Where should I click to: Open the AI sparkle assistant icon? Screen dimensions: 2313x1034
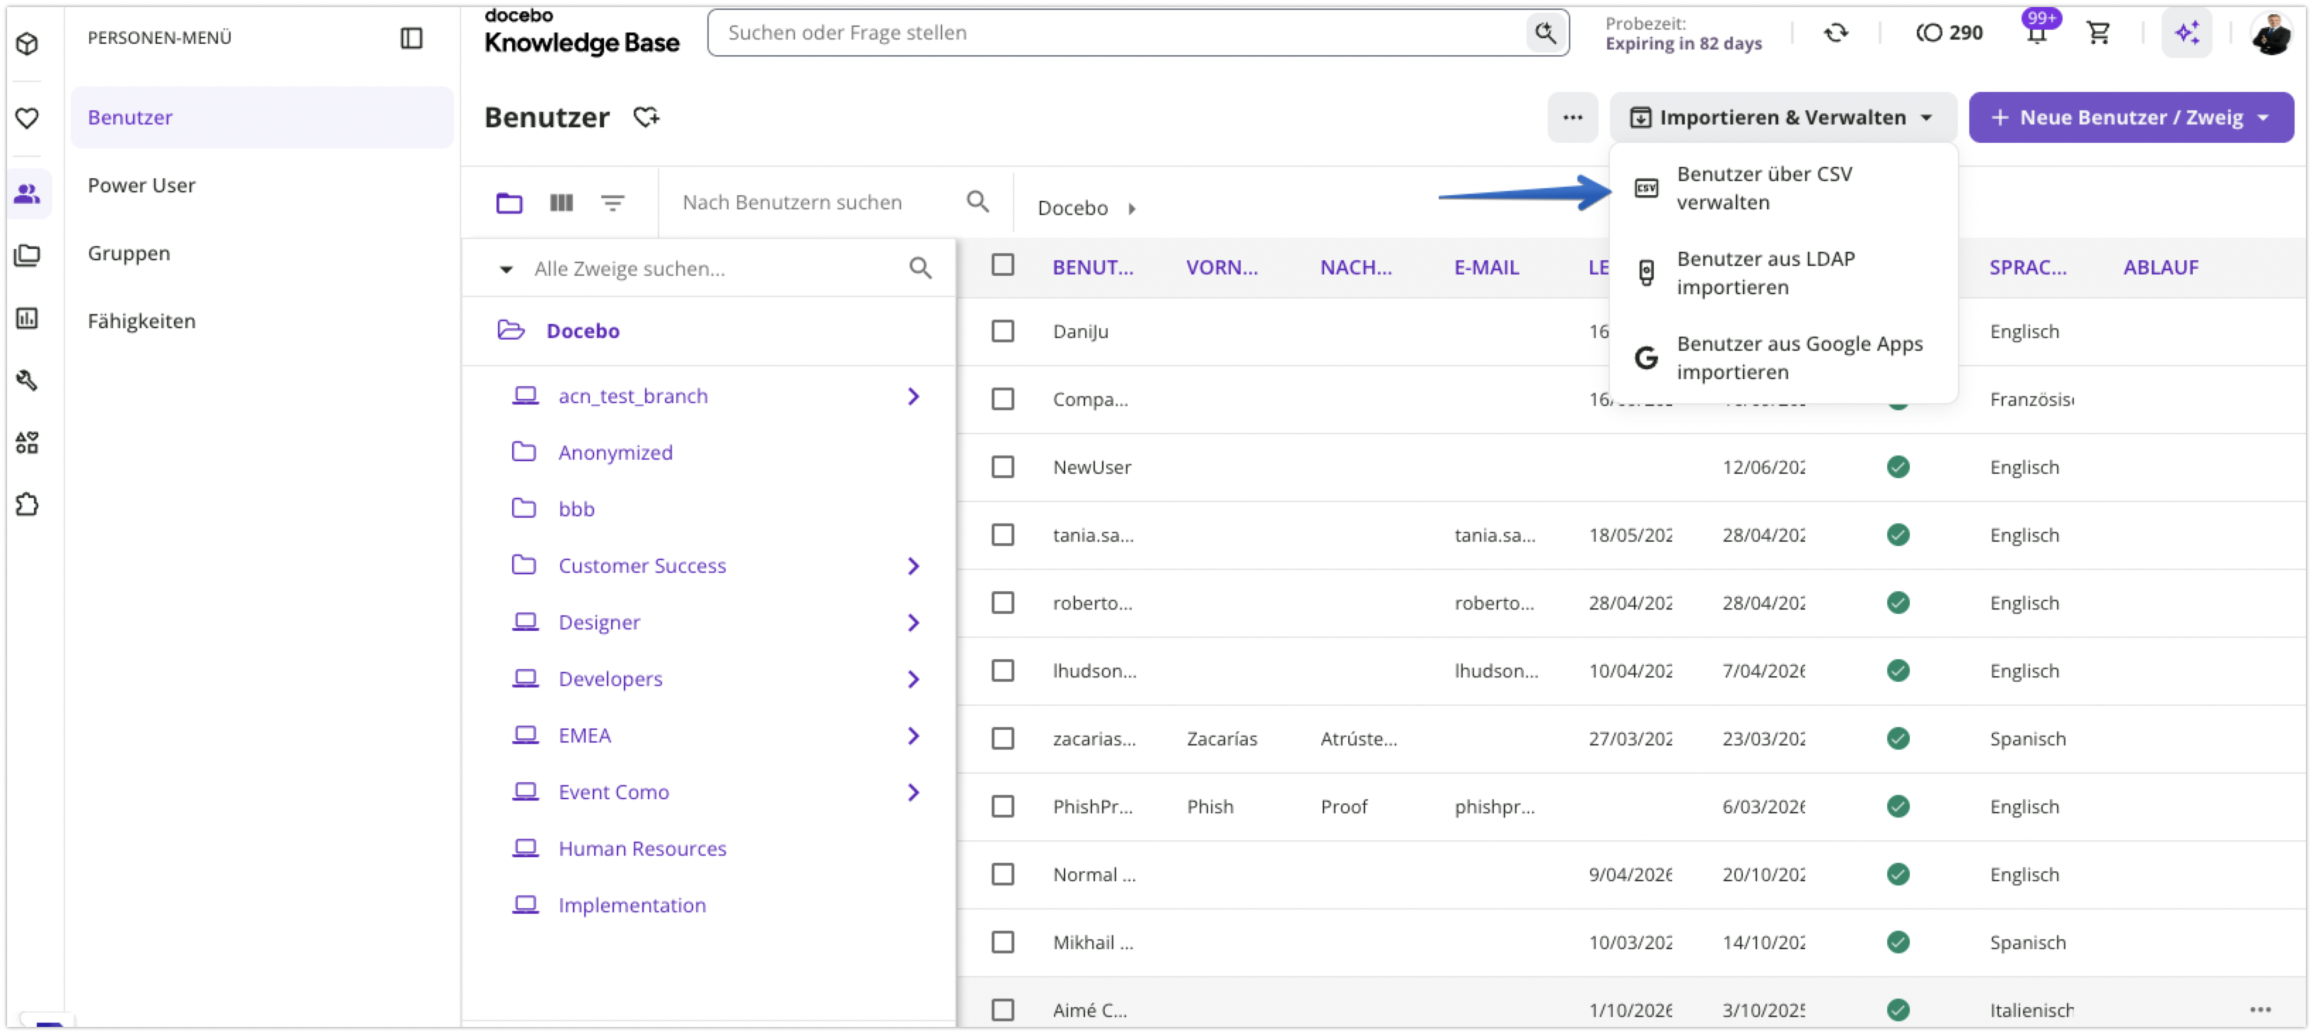point(2186,33)
